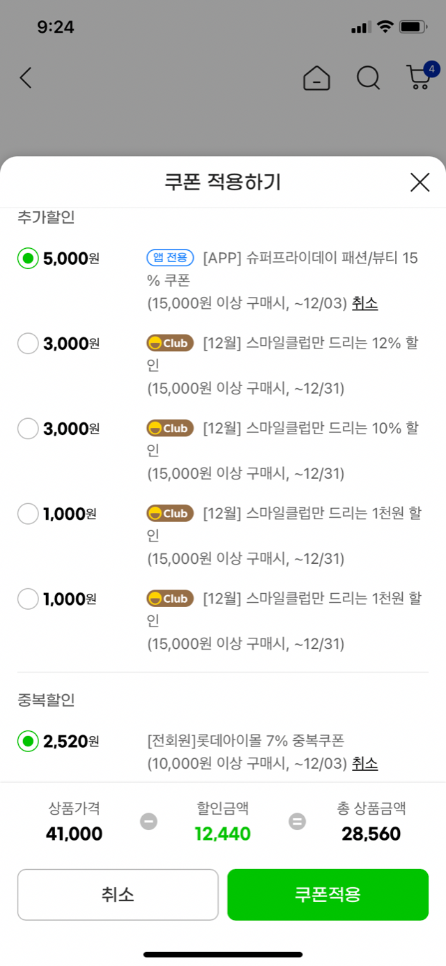The width and height of the screenshot is (446, 966).
Task: Tap the 앱 전용 badge
Action: 170,258
